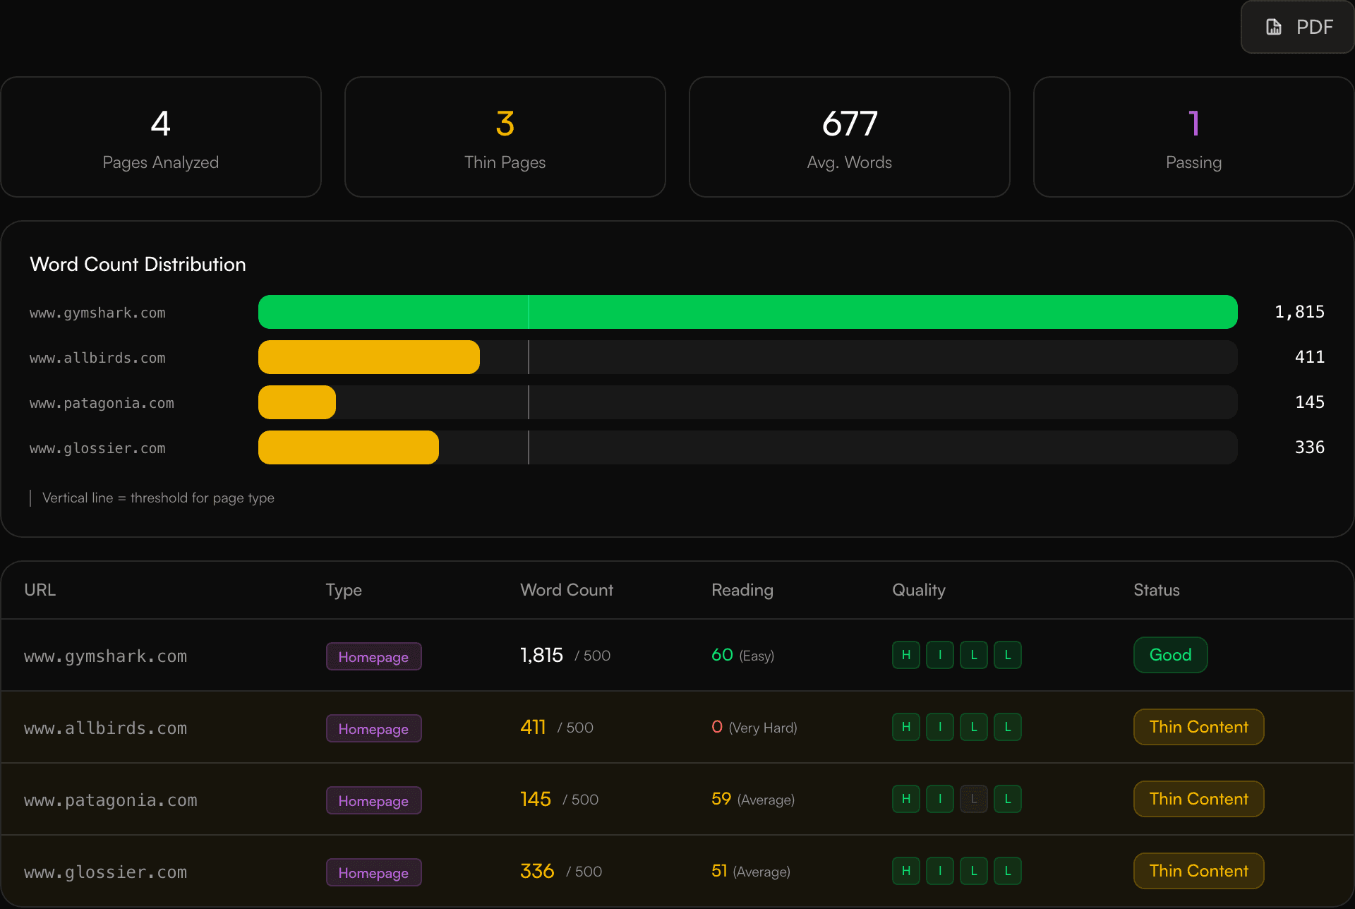Screen dimensions: 1355x909
Task: Click the Good status badge
Action: click(x=1170, y=655)
